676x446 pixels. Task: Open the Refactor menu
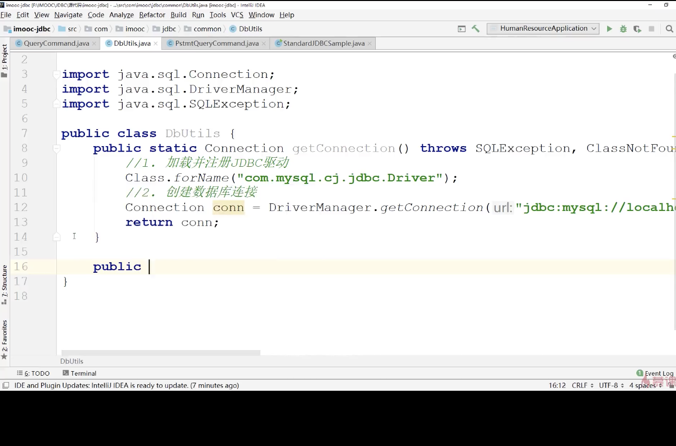152,15
